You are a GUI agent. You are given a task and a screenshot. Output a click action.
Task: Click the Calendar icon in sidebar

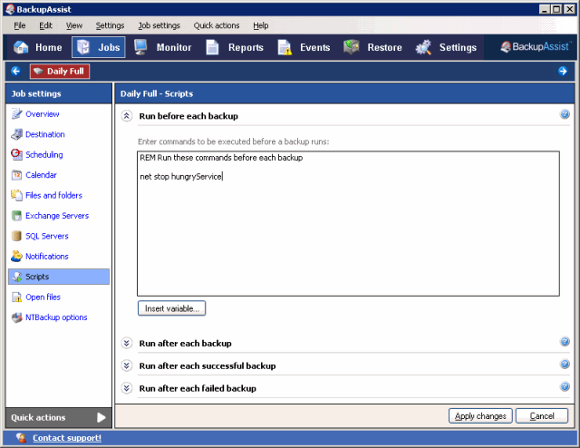[16, 175]
